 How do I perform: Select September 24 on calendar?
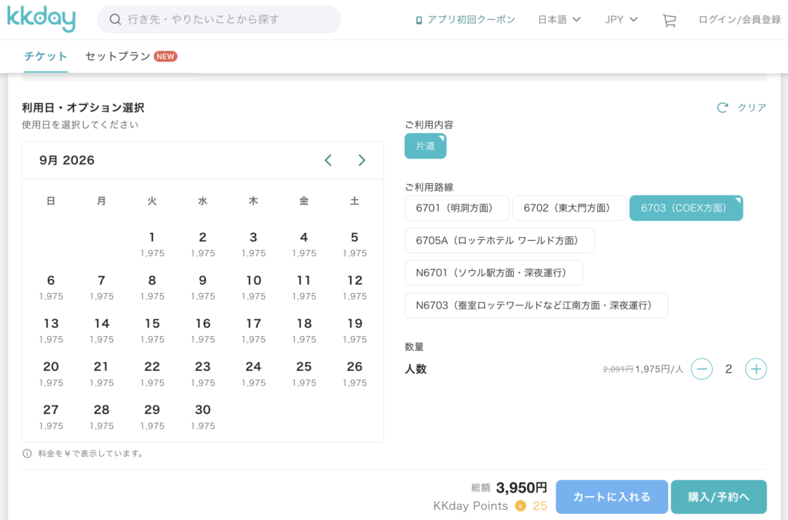(253, 373)
